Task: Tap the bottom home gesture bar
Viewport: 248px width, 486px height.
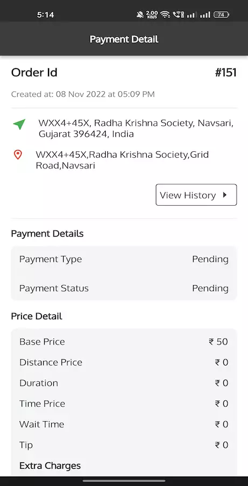Action: (x=124, y=481)
